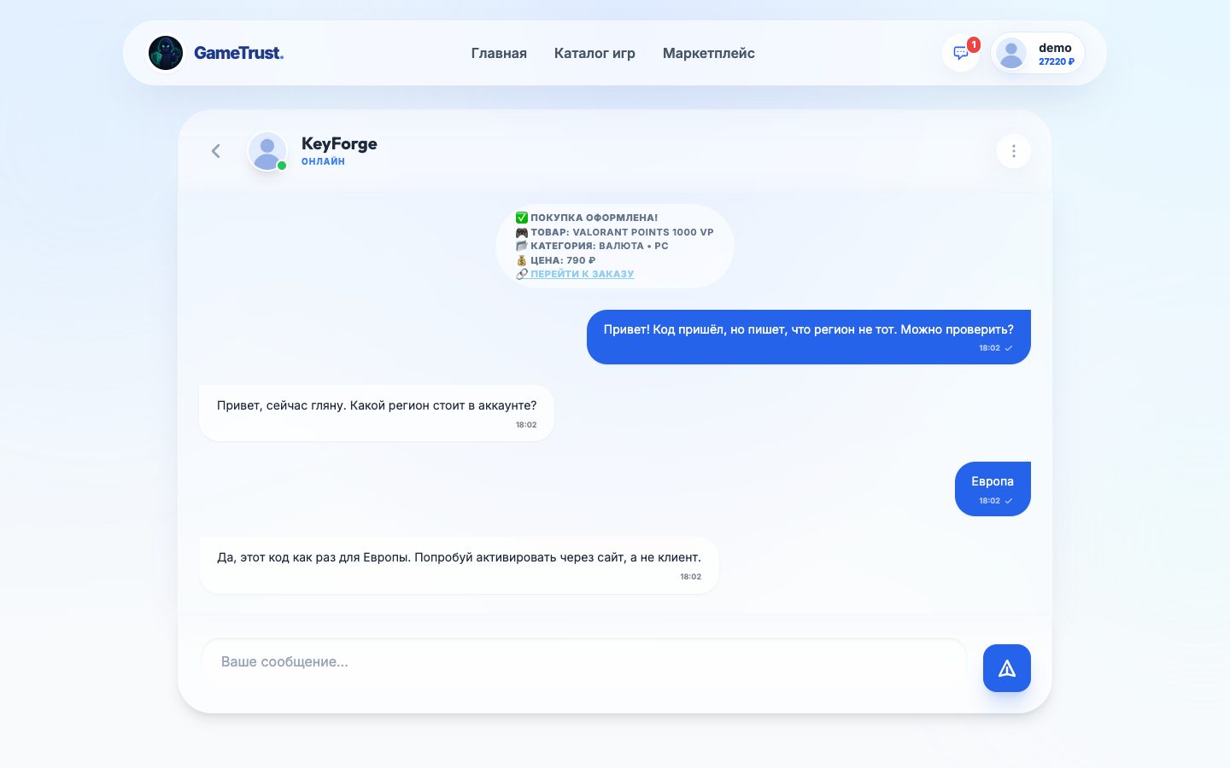The height and width of the screenshot is (768, 1230).
Task: Click the VALORANT POINTS 1000 VP line
Action: [x=614, y=232]
